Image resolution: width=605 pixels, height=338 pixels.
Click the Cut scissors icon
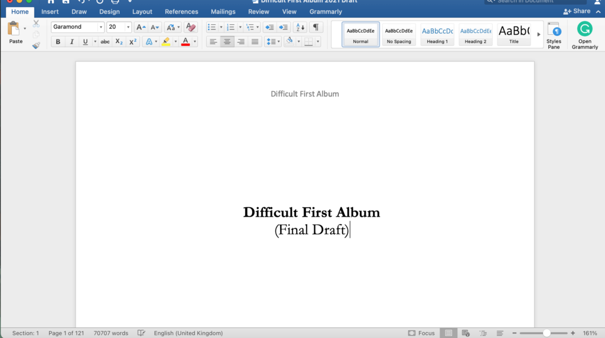point(36,24)
